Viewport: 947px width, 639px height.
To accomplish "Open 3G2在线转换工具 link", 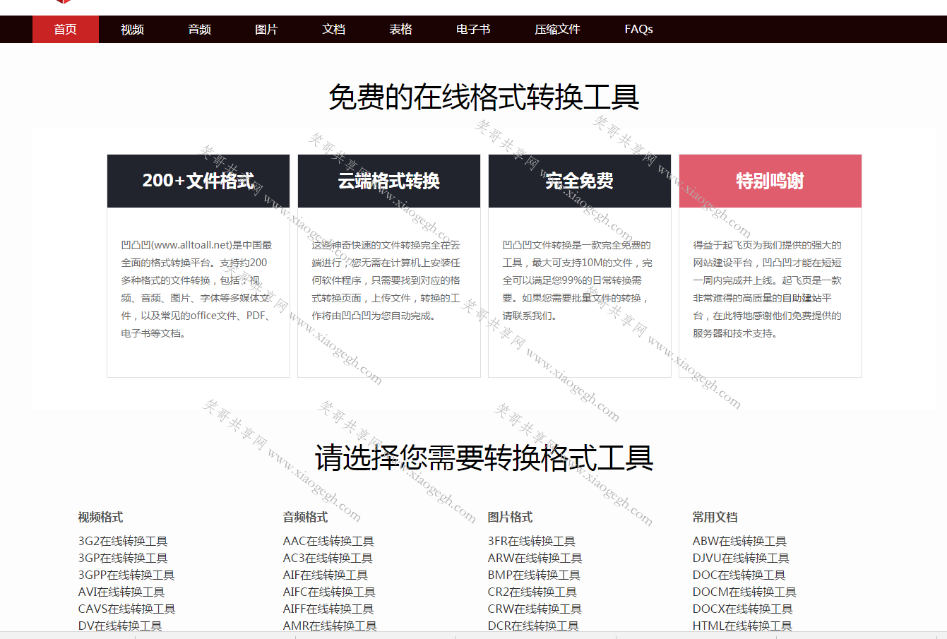I will 123,541.
